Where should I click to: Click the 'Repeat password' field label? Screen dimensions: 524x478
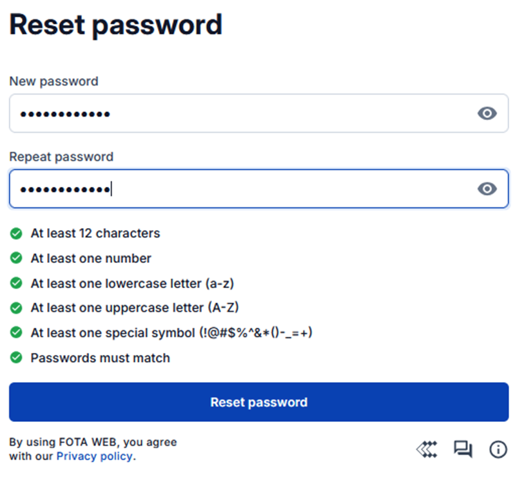click(61, 157)
